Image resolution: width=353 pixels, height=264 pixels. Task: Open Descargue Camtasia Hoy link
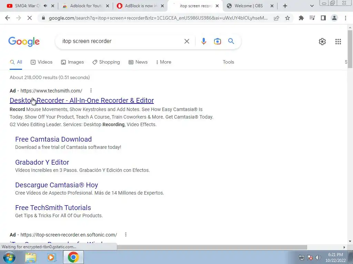(57, 185)
